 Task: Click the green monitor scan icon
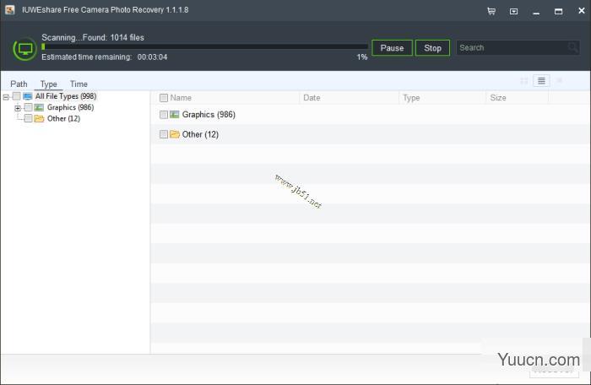point(24,48)
